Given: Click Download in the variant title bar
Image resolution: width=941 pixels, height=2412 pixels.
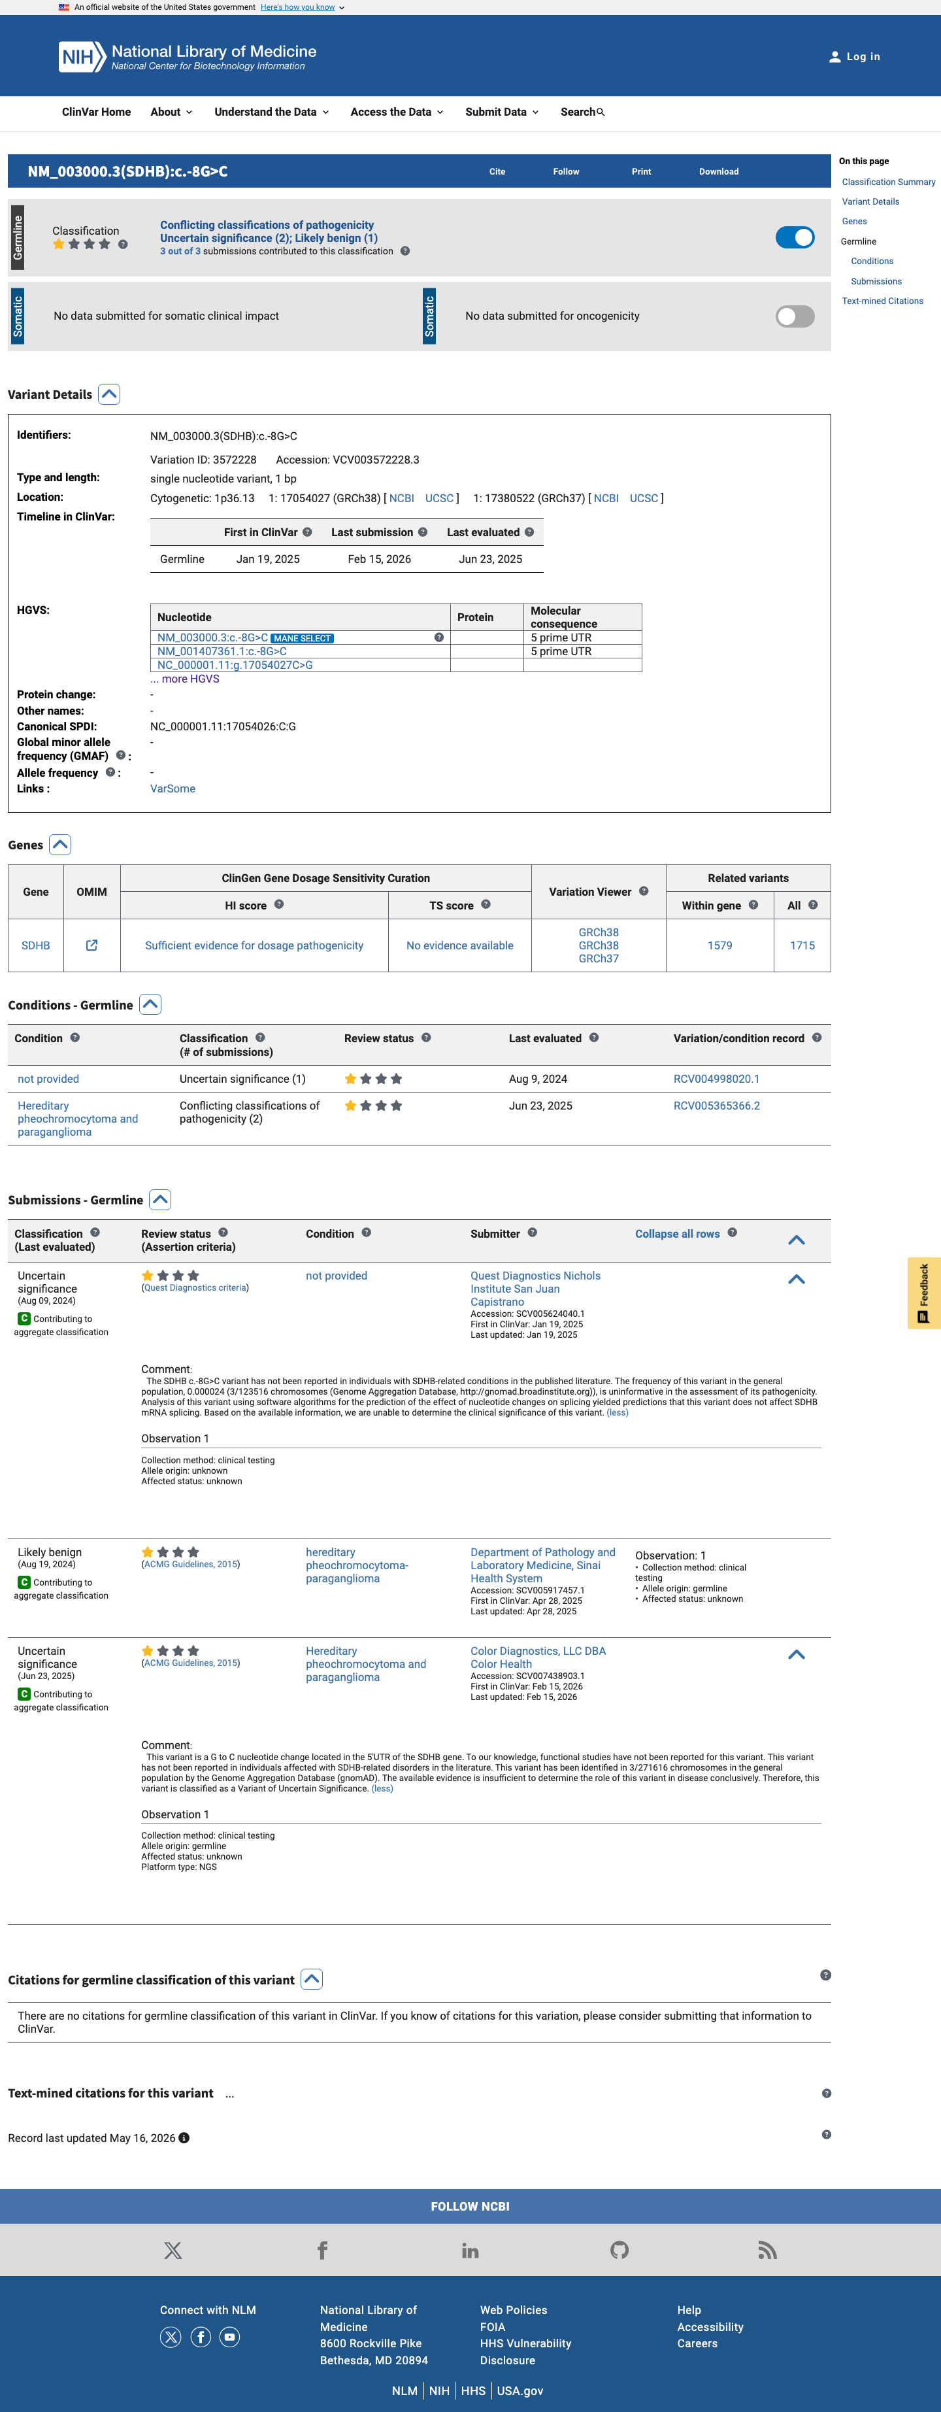Looking at the screenshot, I should (x=719, y=173).
